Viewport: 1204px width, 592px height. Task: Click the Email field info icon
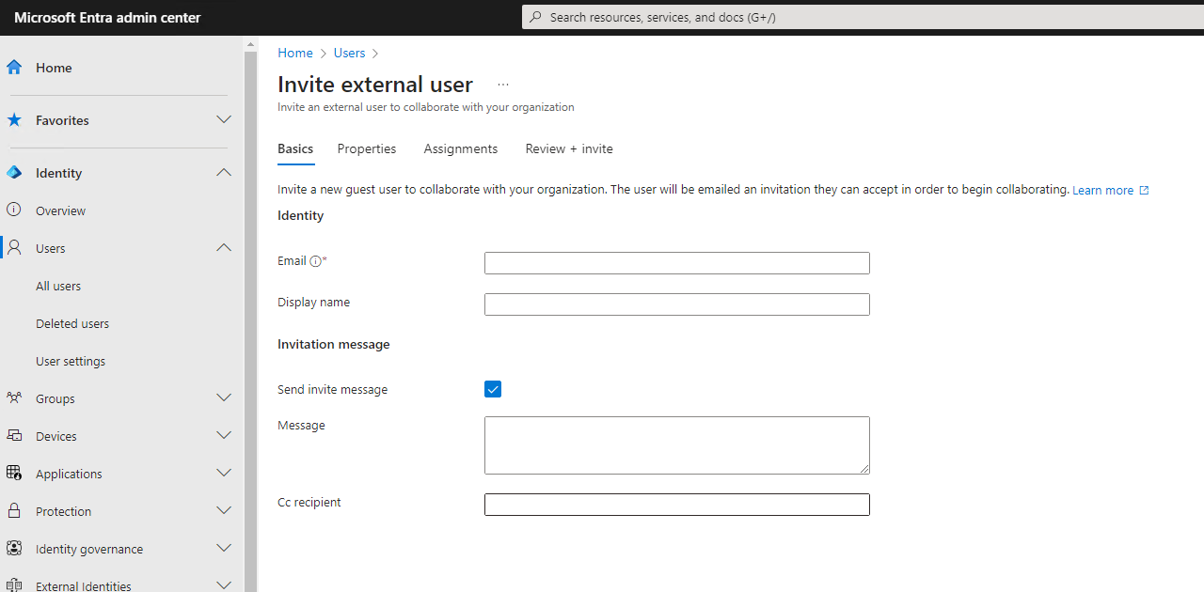coord(316,261)
